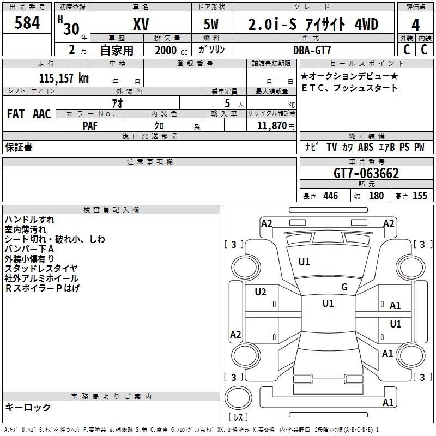
Task: Select the PS equipment entry
Action: pos(404,147)
